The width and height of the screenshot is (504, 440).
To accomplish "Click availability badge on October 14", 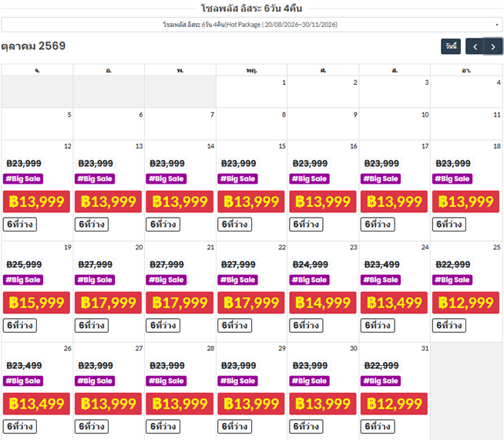I will pyautogui.click(x=163, y=224).
